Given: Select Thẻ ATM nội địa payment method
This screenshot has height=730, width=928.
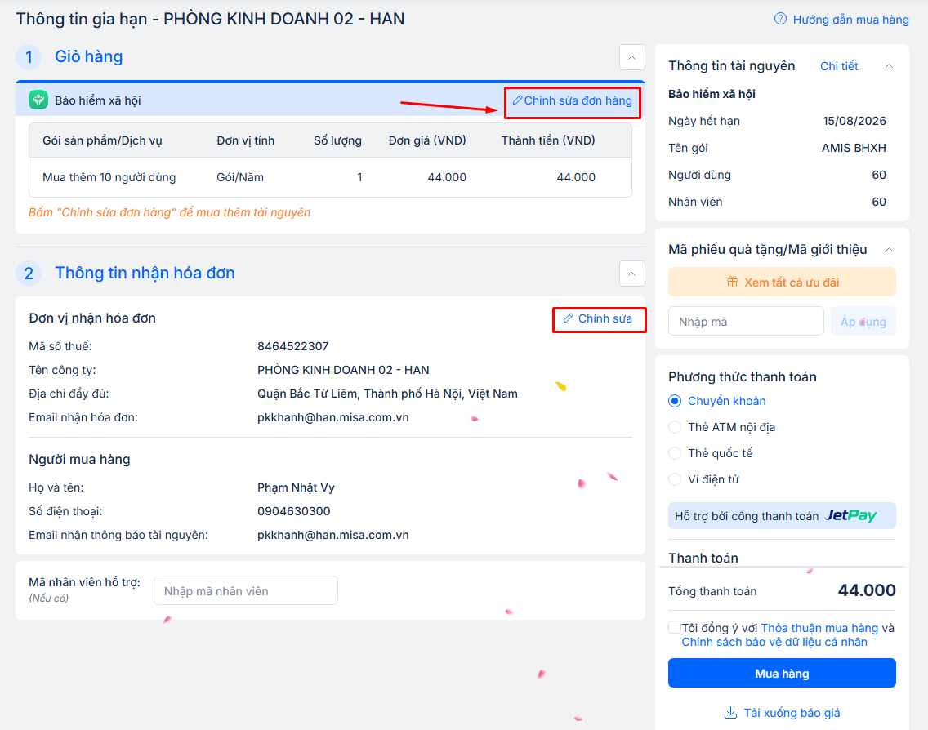Looking at the screenshot, I should coord(675,427).
